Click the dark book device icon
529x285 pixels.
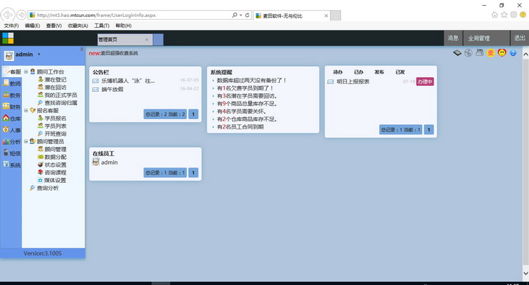click(457, 53)
